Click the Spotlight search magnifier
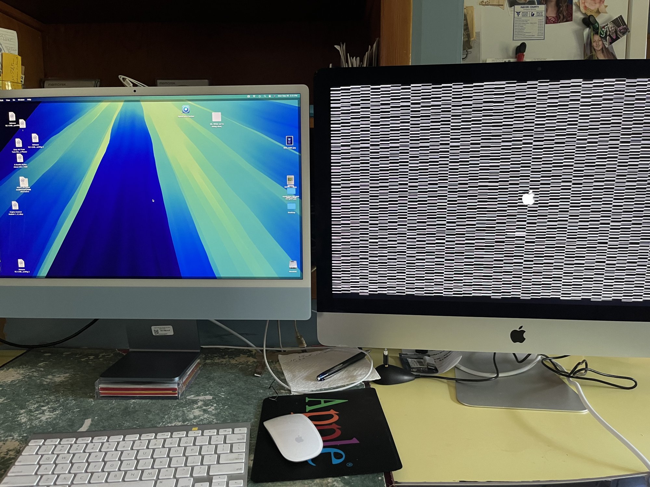Screen dimensions: 650x487 tap(265, 96)
